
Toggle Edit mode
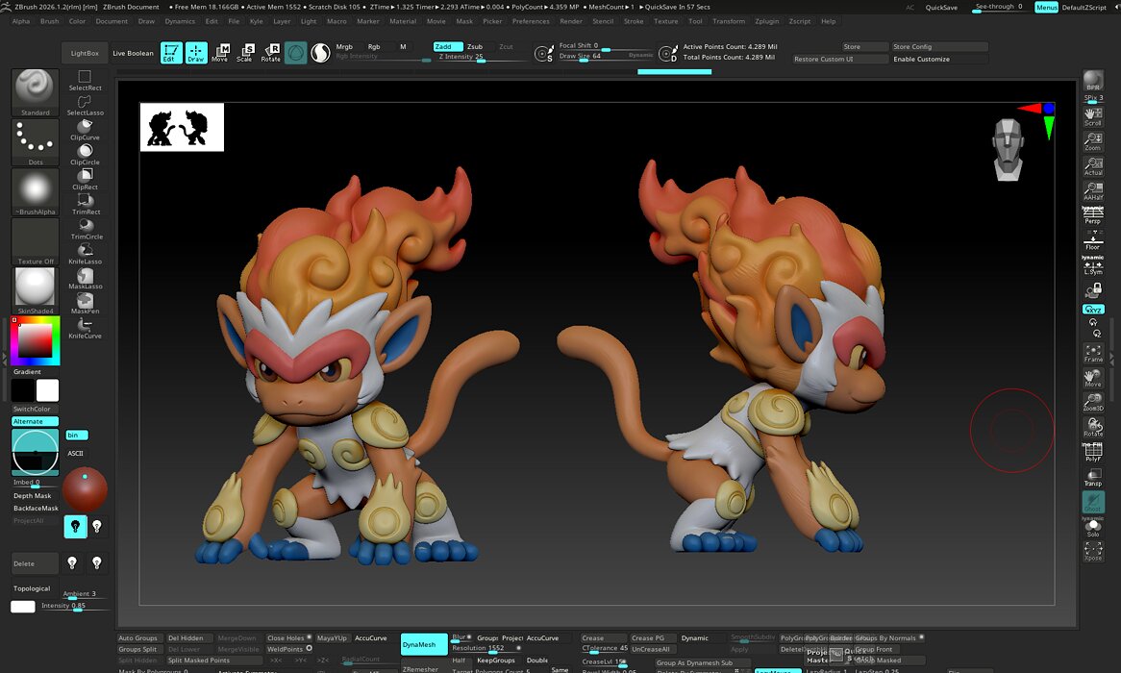(171, 53)
